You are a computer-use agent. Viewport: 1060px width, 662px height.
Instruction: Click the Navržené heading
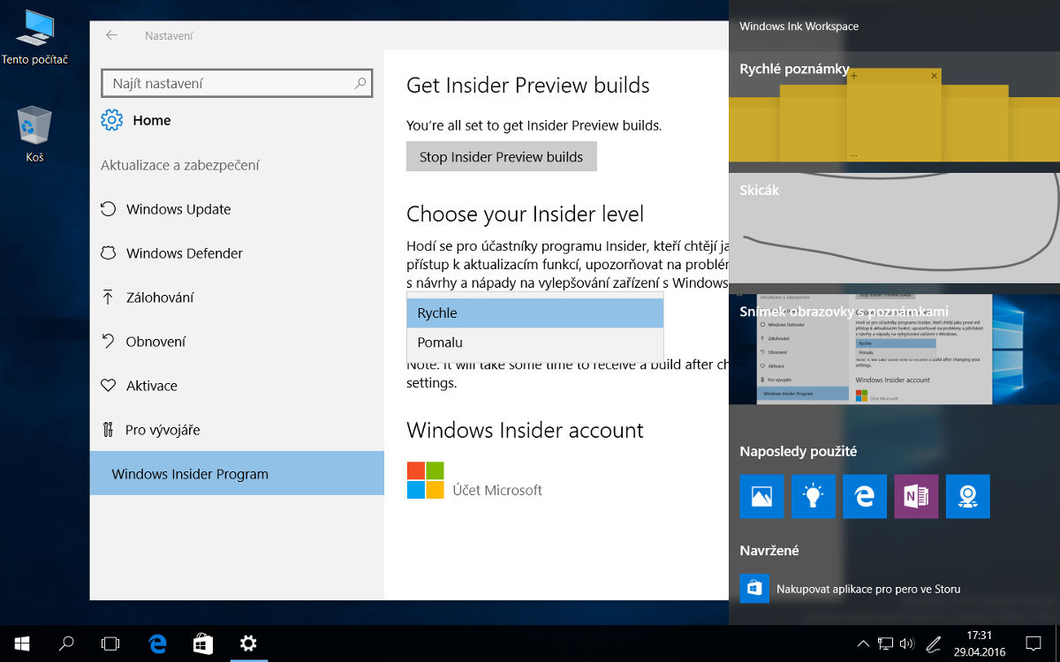(769, 551)
